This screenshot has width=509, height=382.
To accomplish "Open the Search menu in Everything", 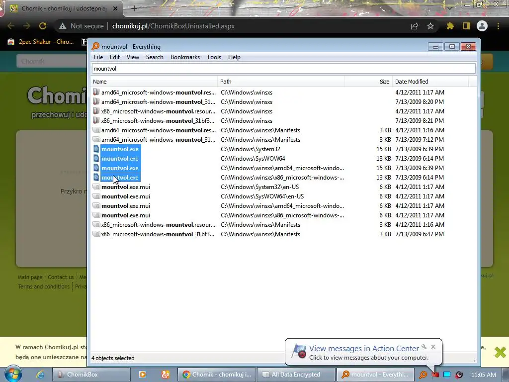I will tap(155, 57).
